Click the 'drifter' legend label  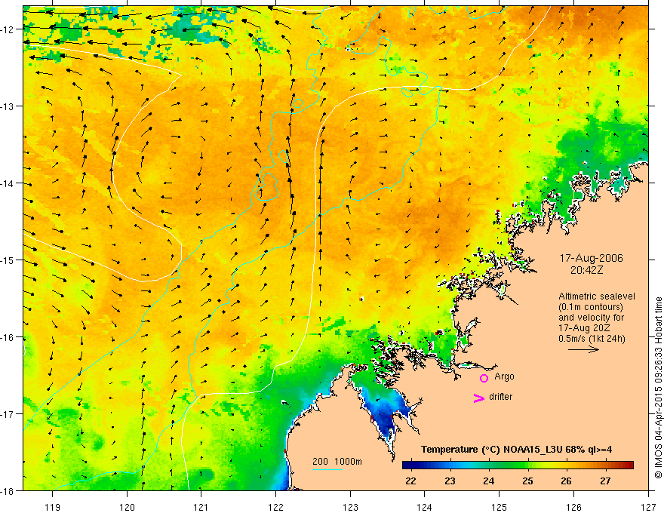(500, 397)
